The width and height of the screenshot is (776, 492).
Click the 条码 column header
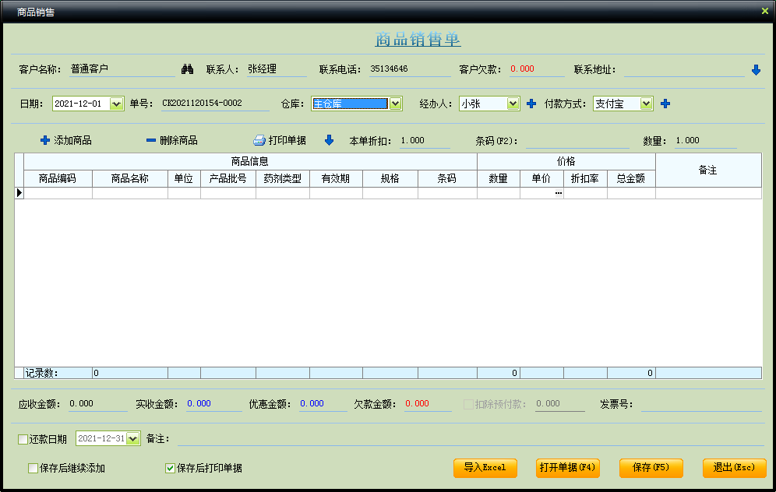click(x=447, y=178)
